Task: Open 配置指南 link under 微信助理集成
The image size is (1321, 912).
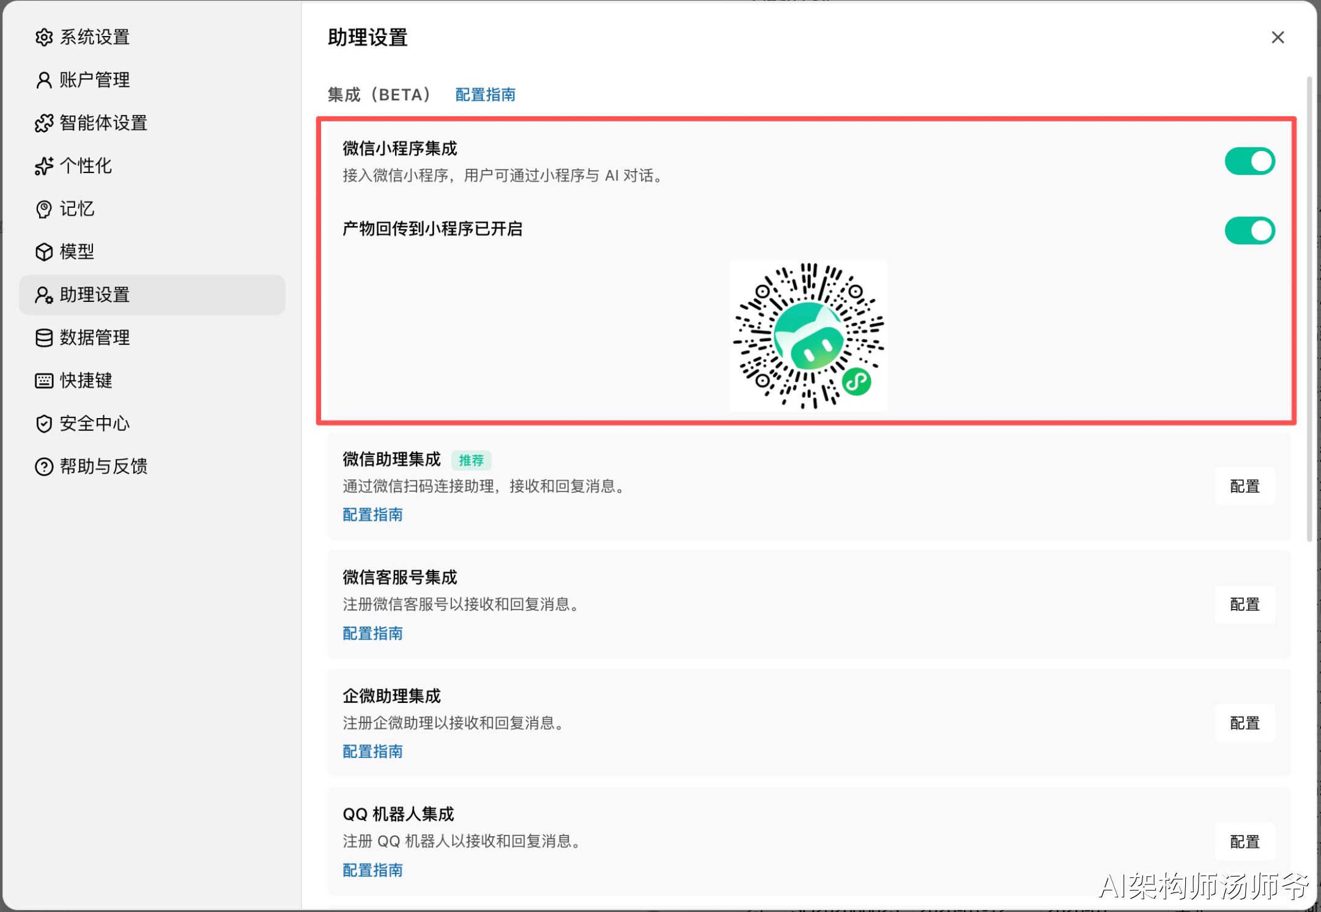Action: pos(372,515)
